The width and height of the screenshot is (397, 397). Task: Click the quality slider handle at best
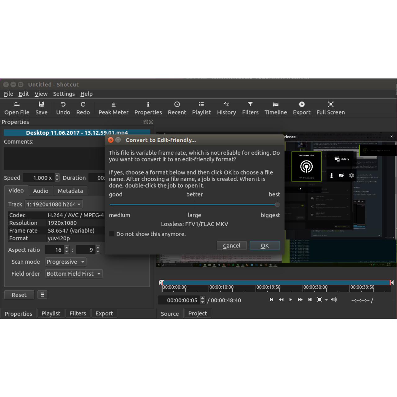[277, 205]
